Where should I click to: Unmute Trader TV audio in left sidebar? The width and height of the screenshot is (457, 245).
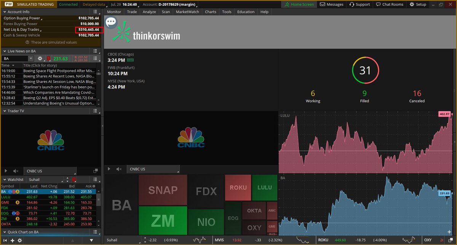click(x=16, y=171)
